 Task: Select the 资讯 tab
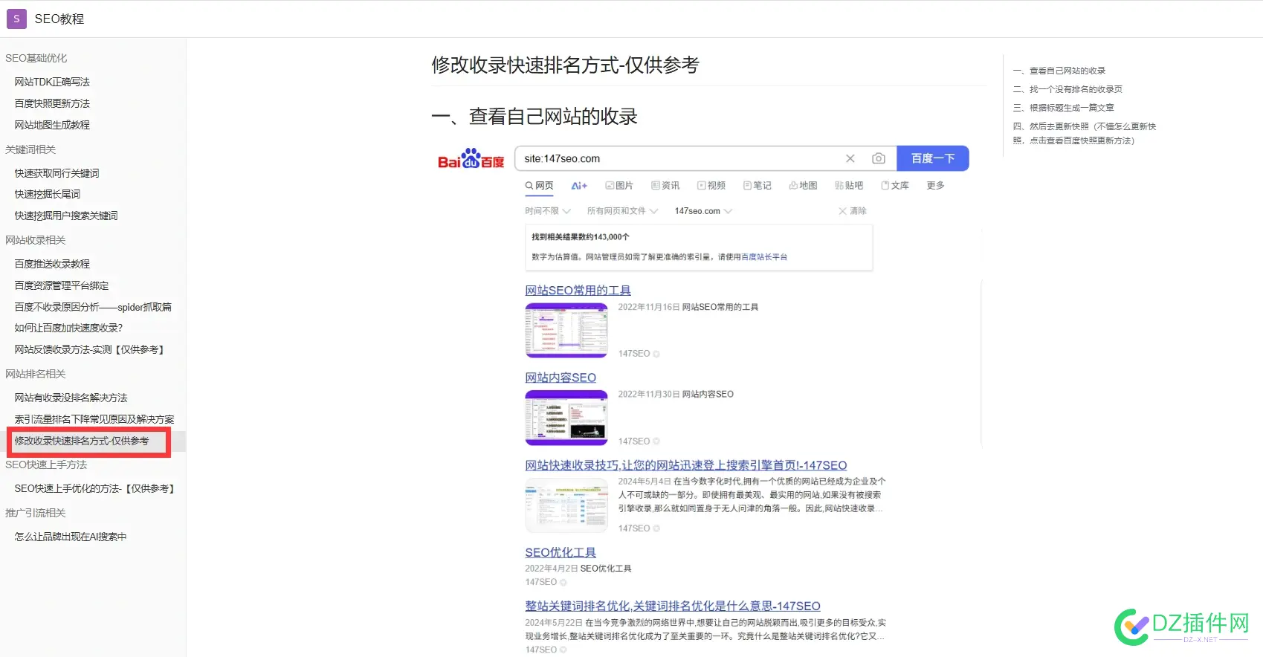[x=665, y=186]
